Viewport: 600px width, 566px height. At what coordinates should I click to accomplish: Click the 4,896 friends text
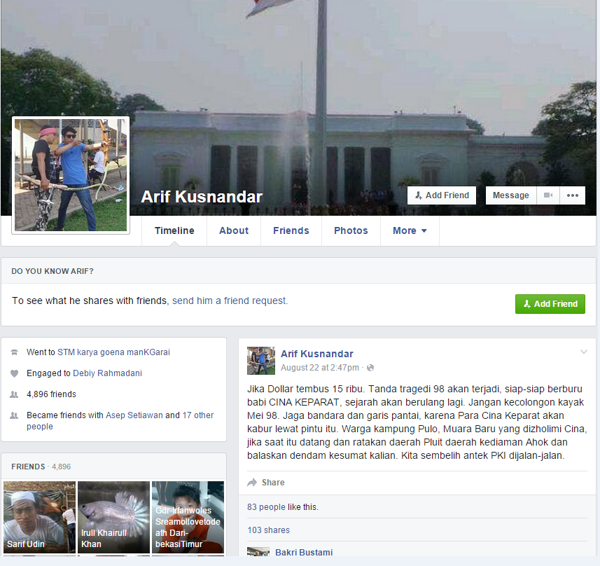pos(51,394)
